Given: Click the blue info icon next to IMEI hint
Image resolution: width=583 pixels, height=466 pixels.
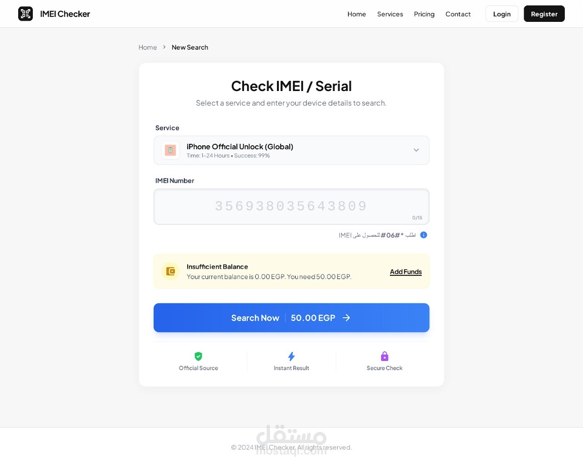Looking at the screenshot, I should click(424, 235).
